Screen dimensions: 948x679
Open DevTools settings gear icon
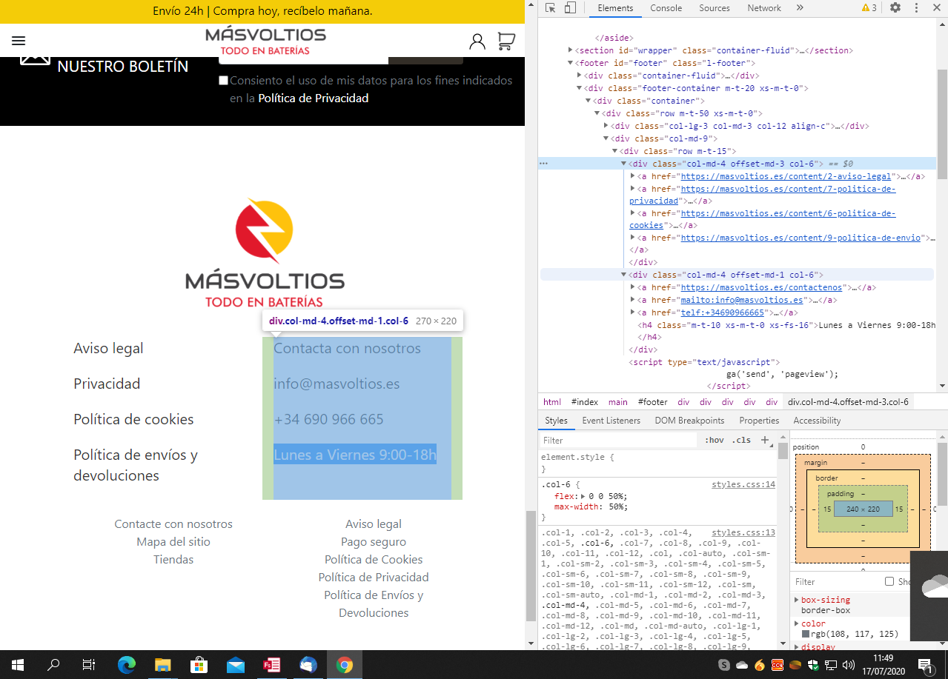[895, 8]
